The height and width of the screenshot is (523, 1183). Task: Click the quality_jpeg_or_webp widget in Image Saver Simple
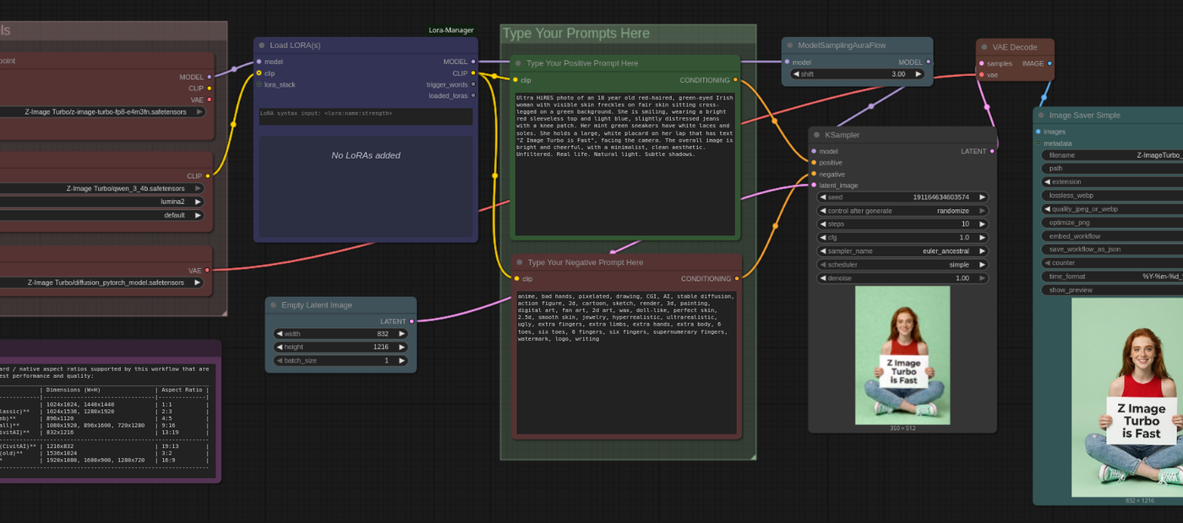[x=1112, y=209]
